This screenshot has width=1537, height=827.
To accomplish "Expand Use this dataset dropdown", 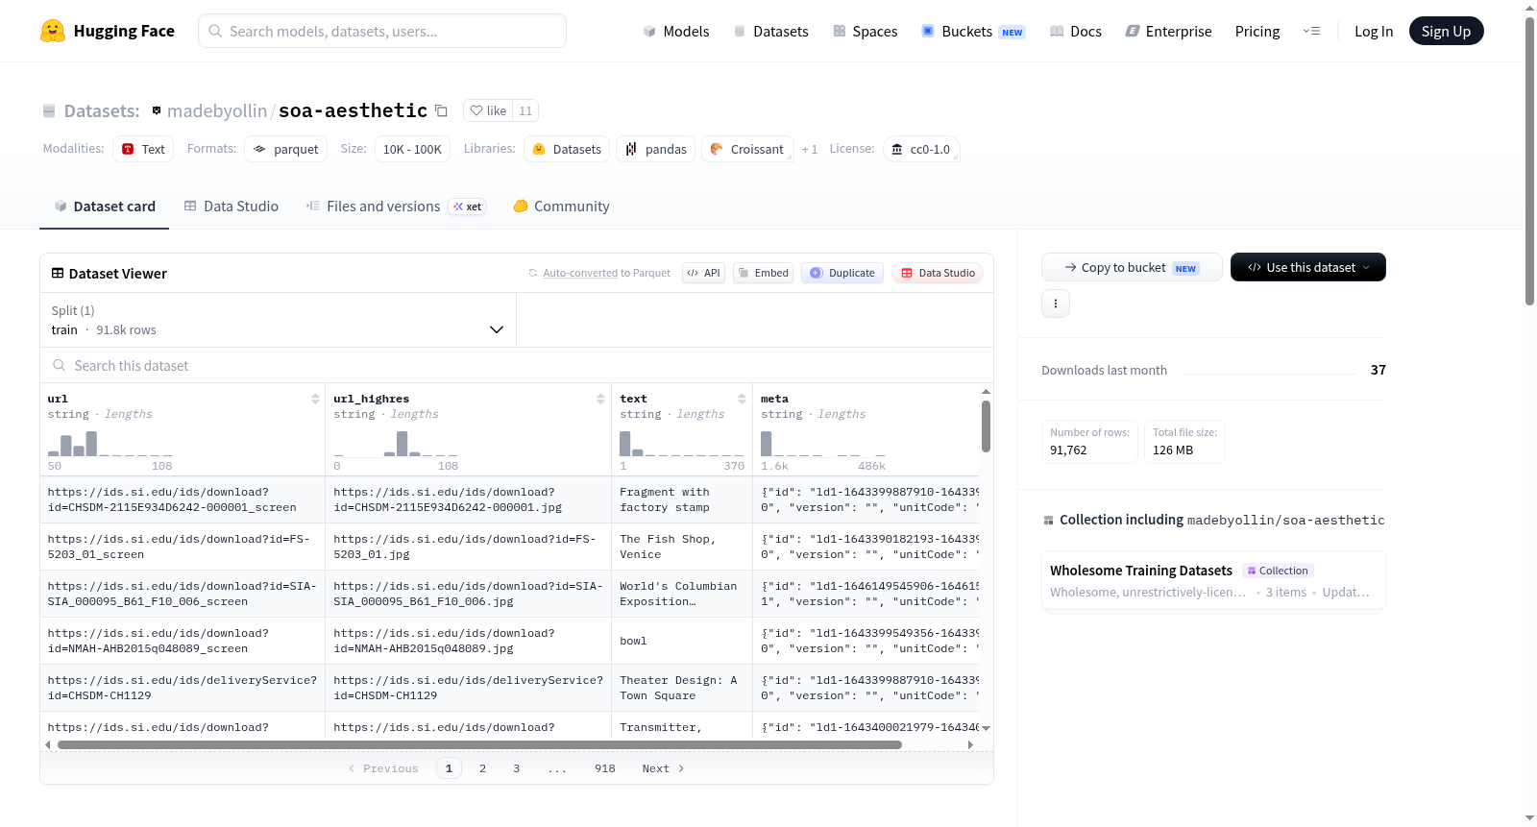I will point(1307,267).
